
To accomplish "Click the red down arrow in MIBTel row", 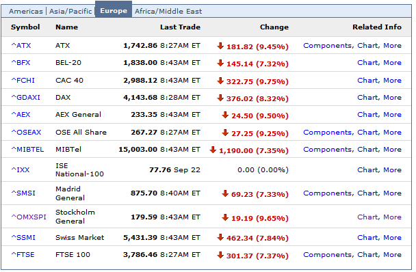I will tap(213, 150).
